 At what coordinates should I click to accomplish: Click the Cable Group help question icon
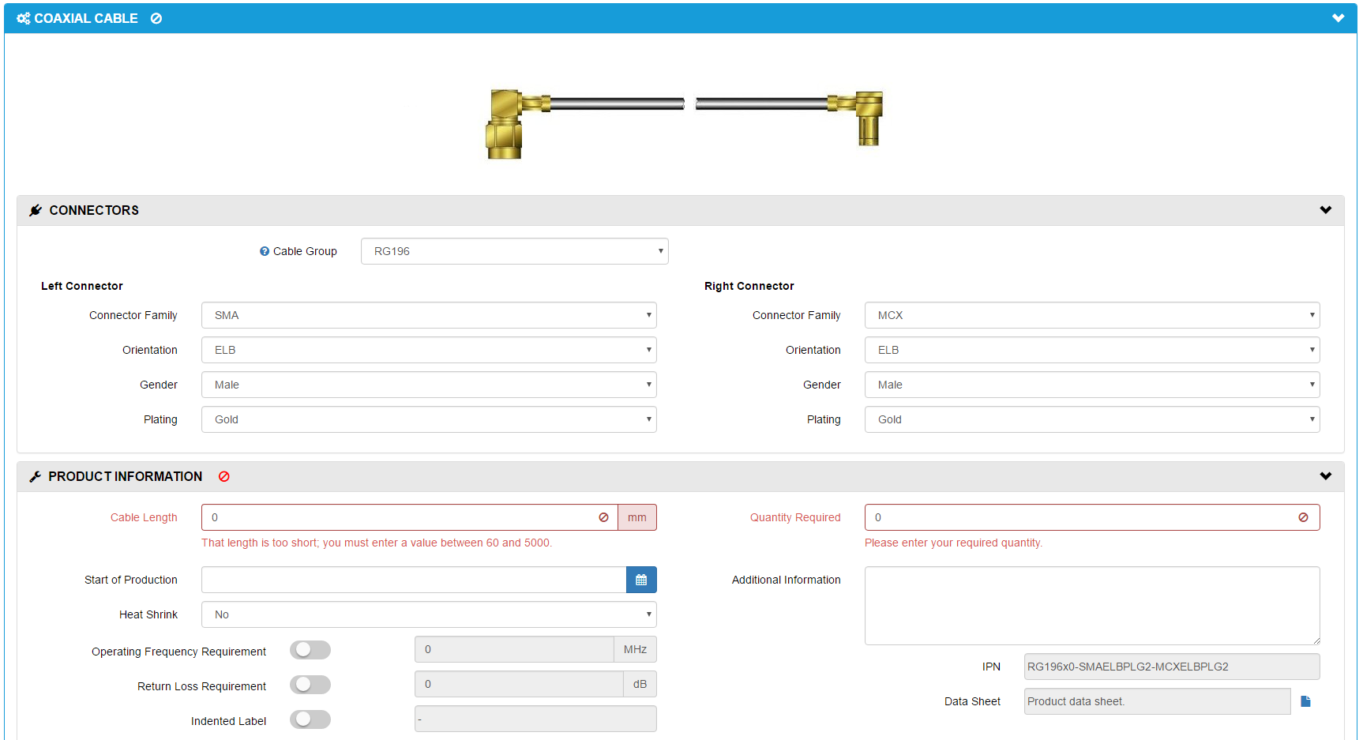point(265,251)
